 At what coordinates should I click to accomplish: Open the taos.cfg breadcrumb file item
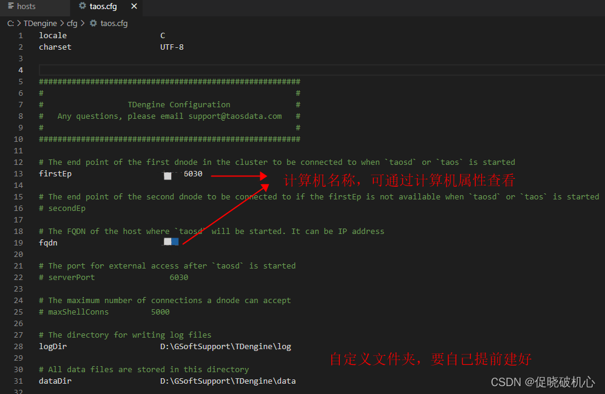[113, 23]
